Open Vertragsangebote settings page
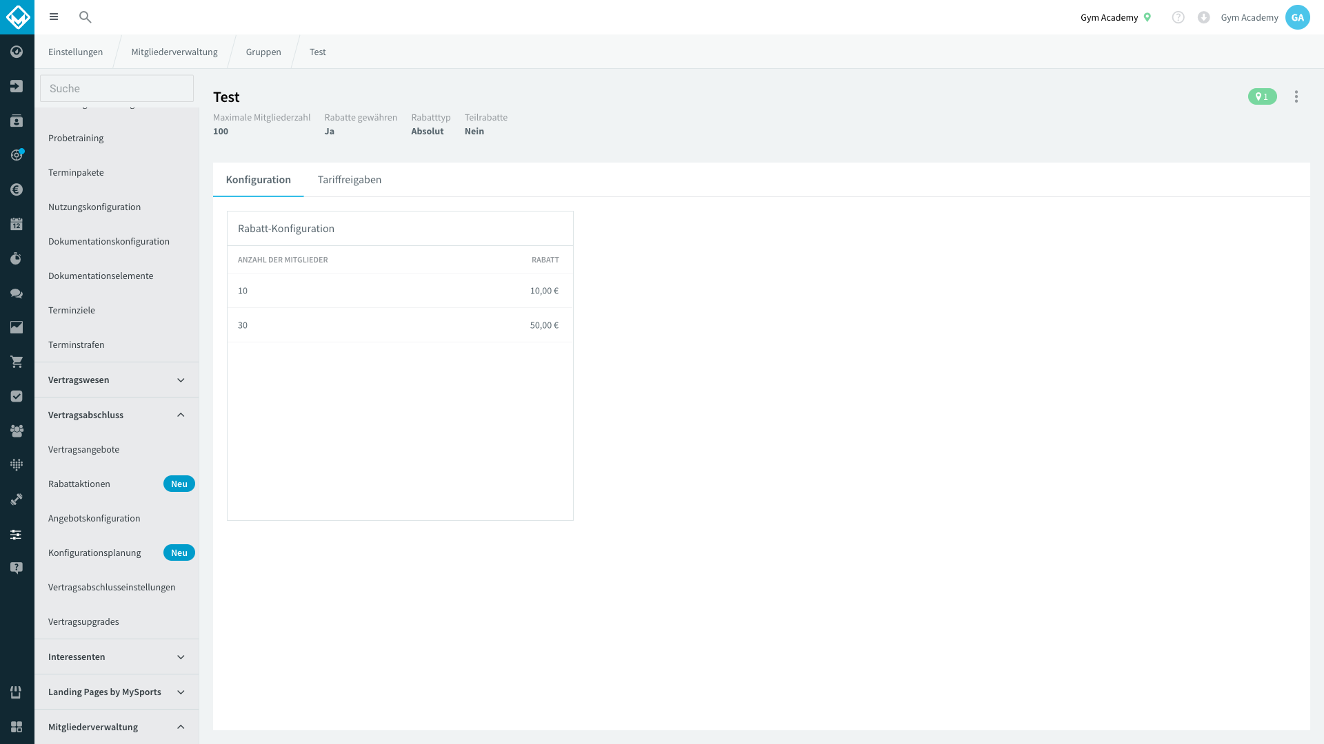 tap(117, 450)
